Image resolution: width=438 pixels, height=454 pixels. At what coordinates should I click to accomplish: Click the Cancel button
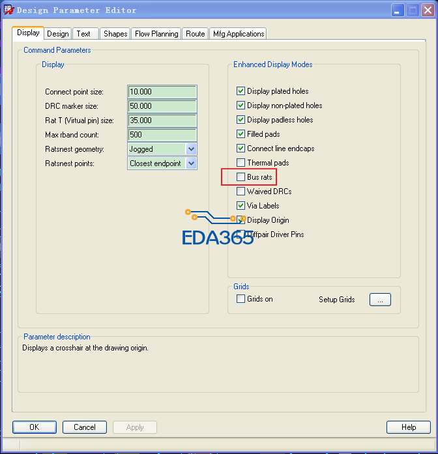click(x=85, y=427)
